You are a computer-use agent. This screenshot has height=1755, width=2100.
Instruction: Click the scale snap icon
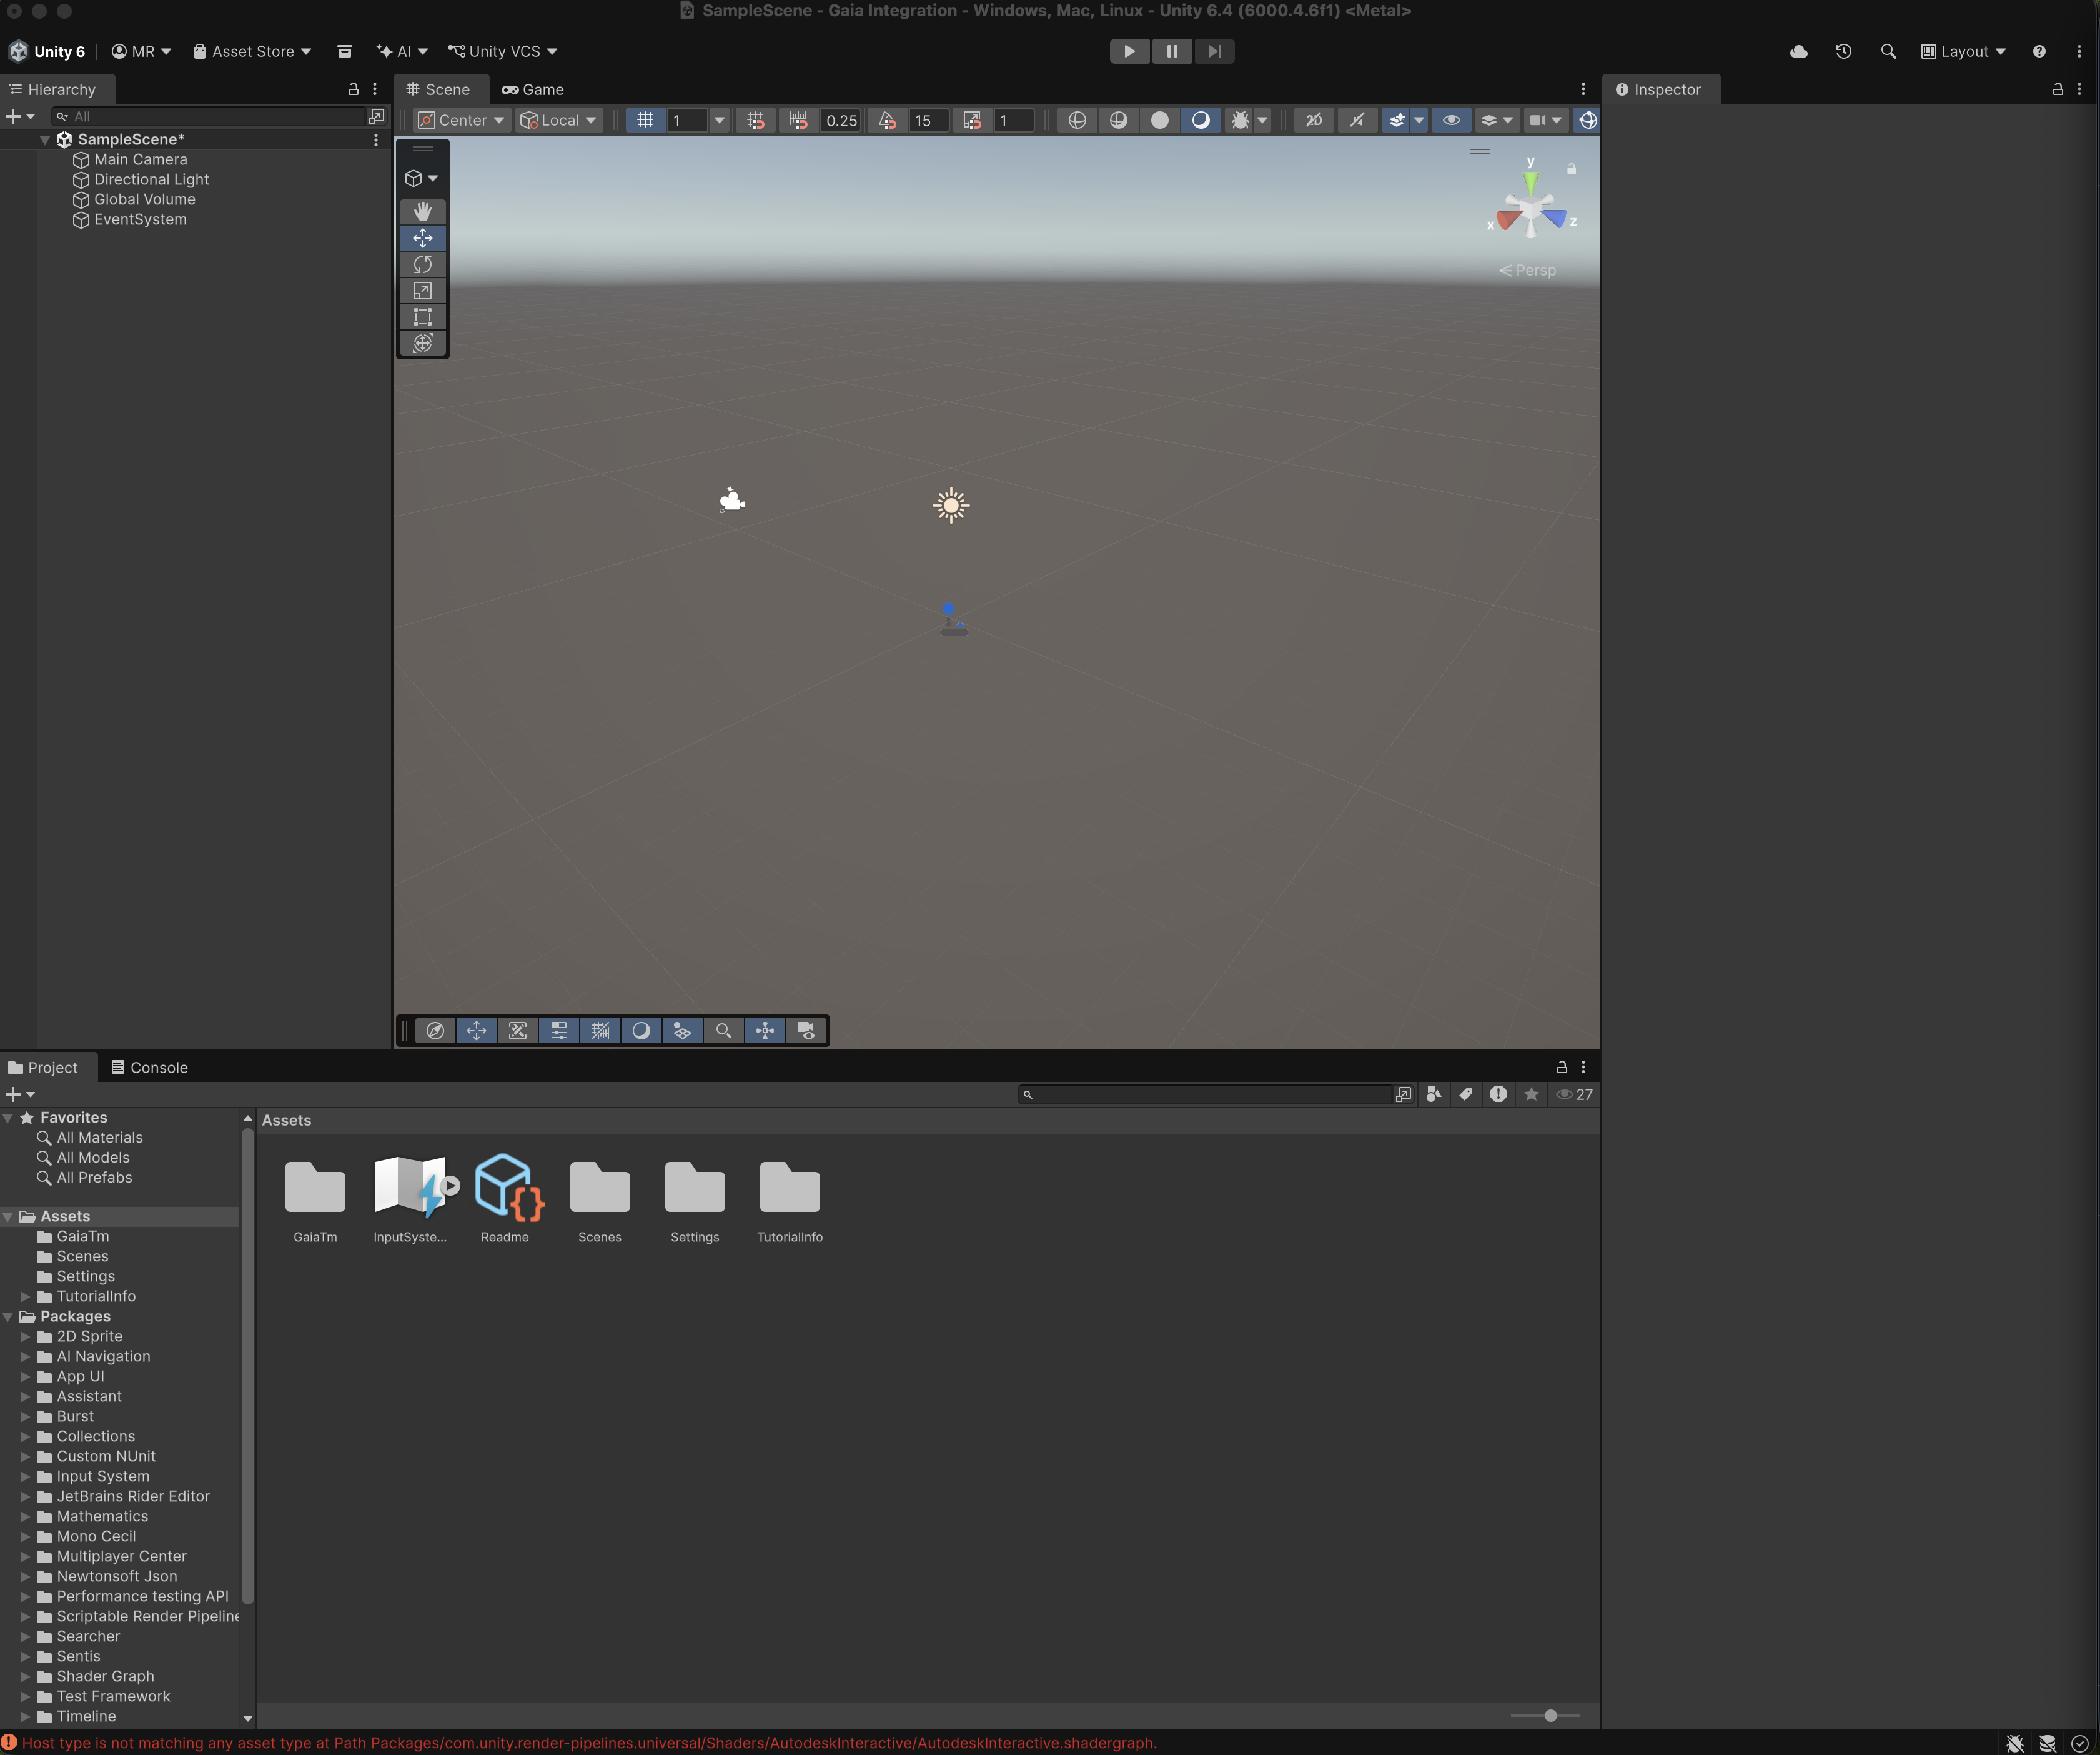pyautogui.click(x=972, y=120)
